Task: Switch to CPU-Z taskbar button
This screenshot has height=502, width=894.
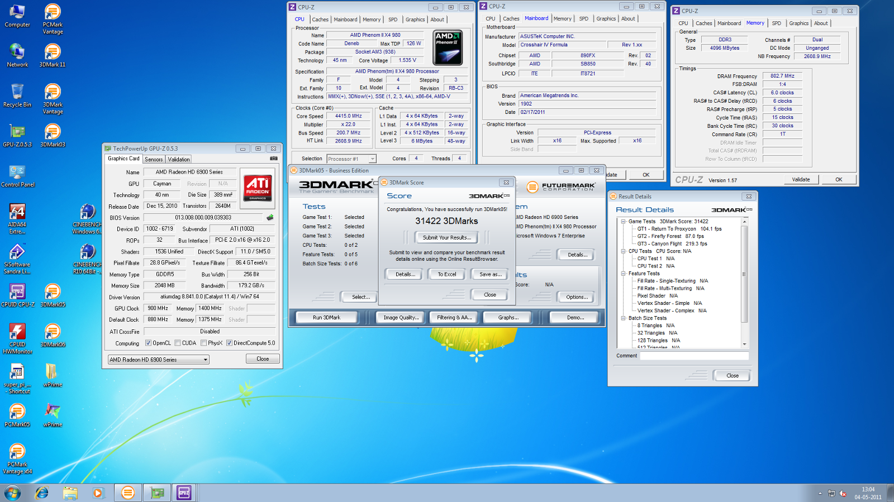Action: click(x=184, y=493)
